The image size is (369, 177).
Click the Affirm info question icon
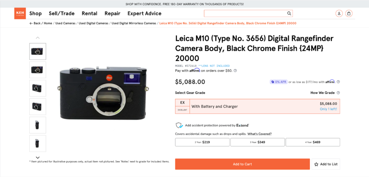coord(235,71)
